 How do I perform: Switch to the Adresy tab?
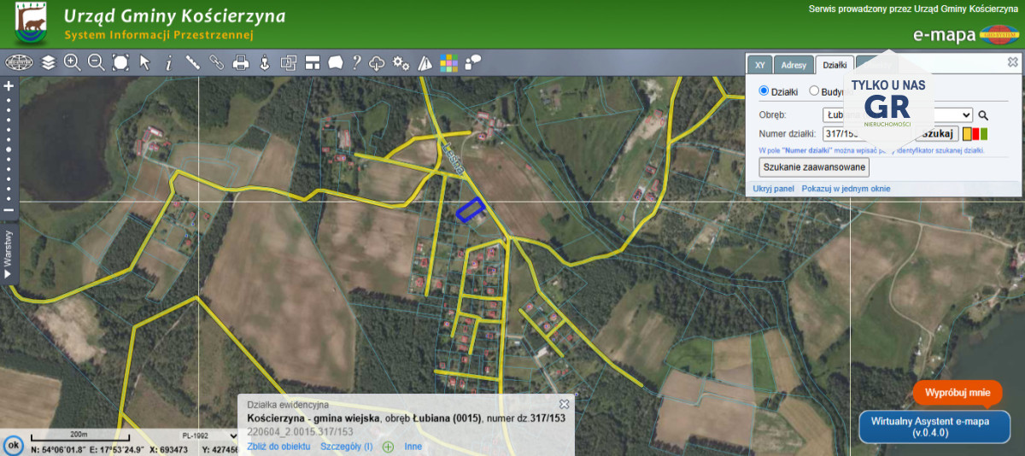(794, 65)
